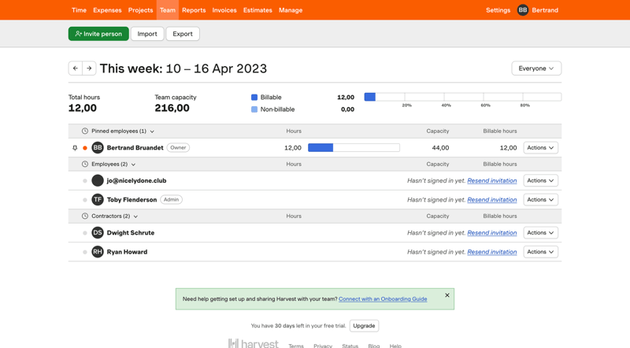
Task: Open the Reports tab
Action: click(194, 10)
